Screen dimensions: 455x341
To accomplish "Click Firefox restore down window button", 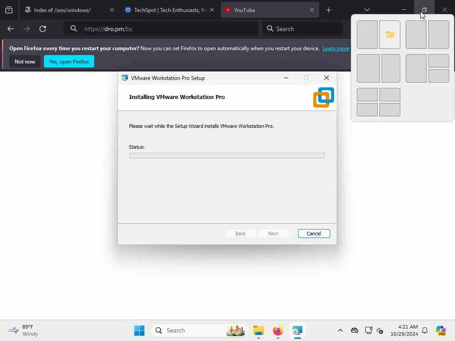I will tap(424, 10).
